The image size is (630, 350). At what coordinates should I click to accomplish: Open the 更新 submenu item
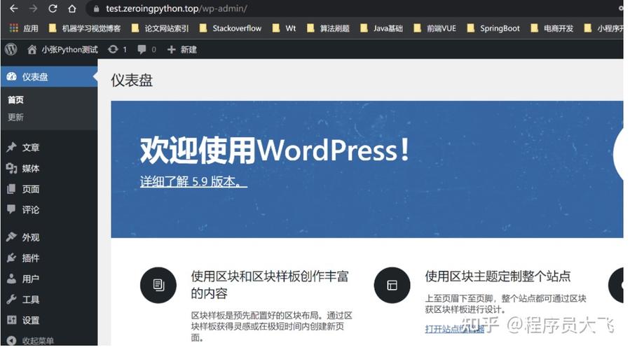[15, 117]
